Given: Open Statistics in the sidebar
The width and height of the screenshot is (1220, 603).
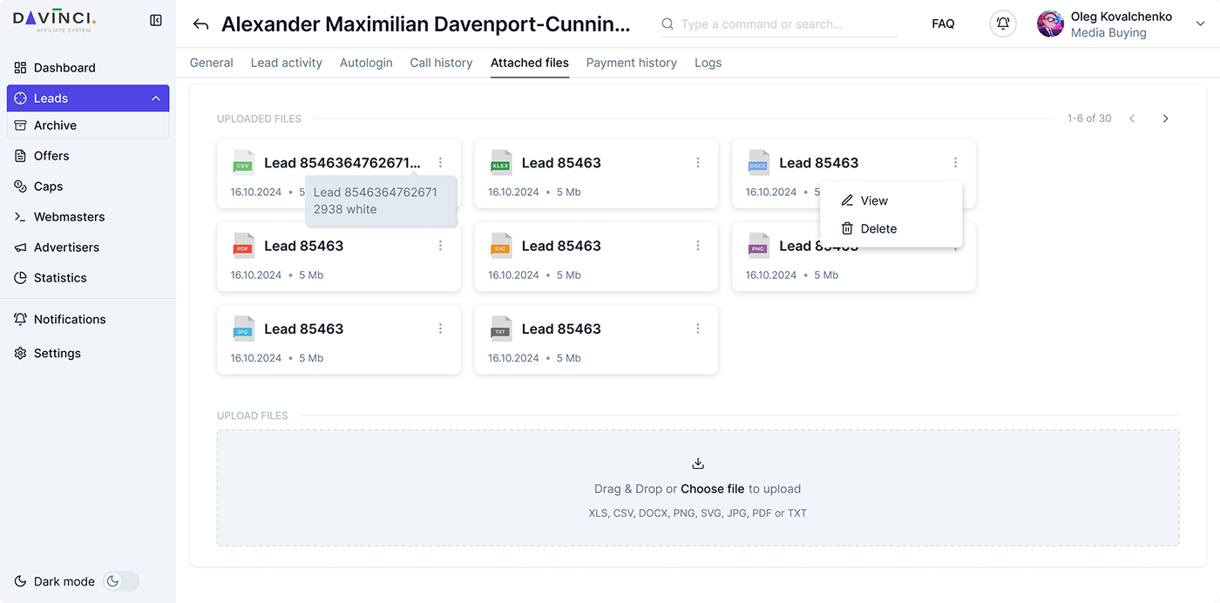Looking at the screenshot, I should click(x=60, y=278).
